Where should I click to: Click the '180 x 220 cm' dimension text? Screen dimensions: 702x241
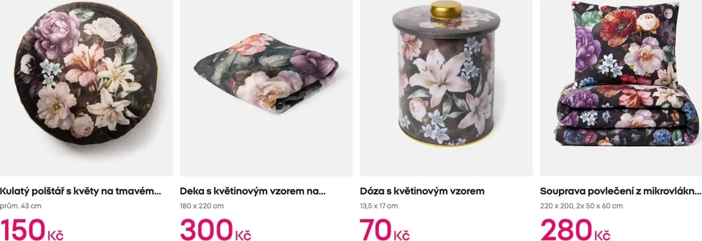pyautogui.click(x=202, y=206)
